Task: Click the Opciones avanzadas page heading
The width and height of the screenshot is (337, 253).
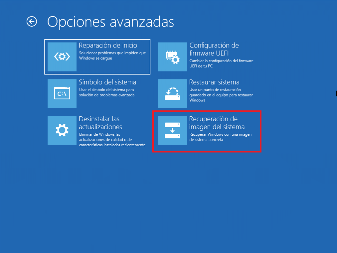Action: 111,22
